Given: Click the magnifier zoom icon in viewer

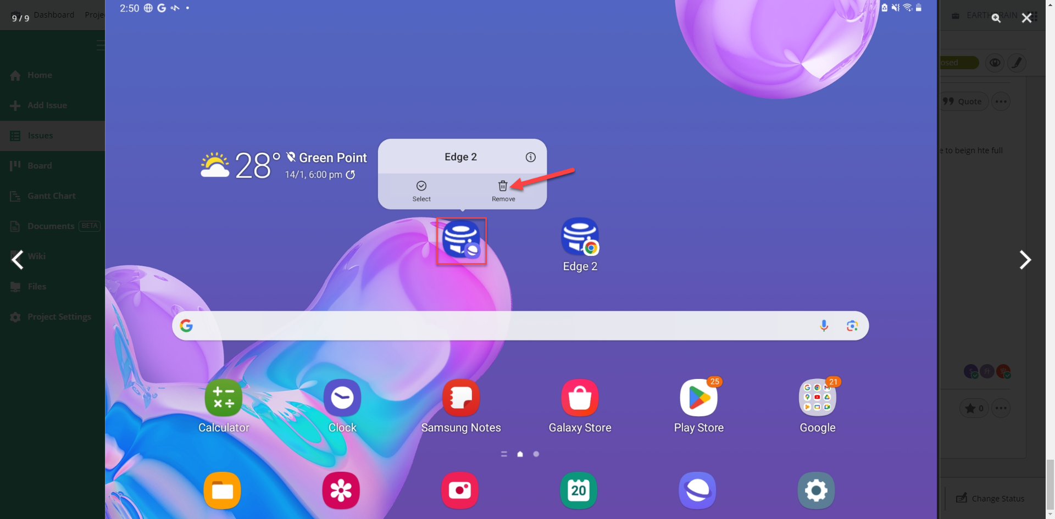Looking at the screenshot, I should pos(996,18).
